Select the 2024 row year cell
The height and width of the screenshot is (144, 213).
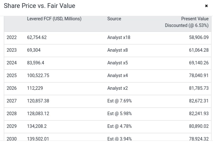11,63
